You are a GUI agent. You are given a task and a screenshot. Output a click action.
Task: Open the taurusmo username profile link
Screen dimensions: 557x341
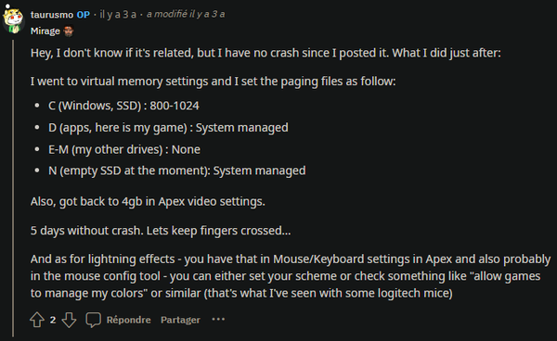tap(52, 15)
